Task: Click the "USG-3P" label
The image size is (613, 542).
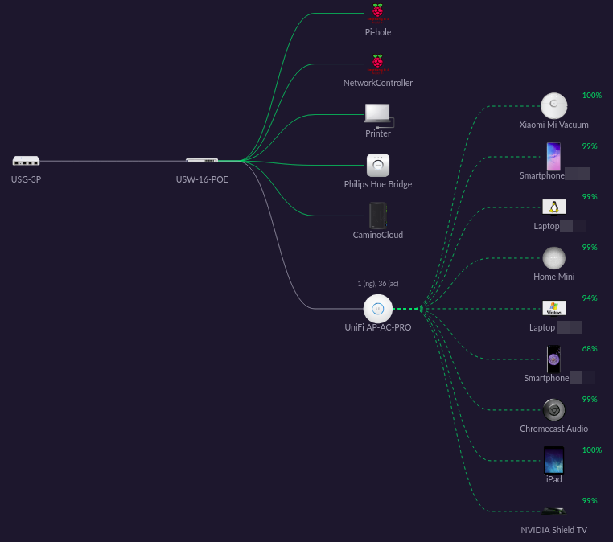Action: click(x=26, y=179)
